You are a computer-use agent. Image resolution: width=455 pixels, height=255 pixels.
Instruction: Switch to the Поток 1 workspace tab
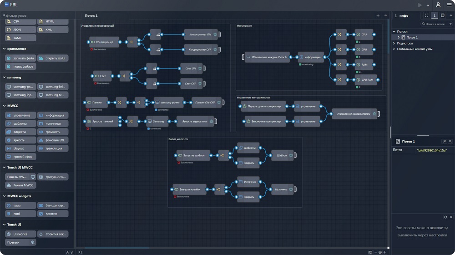coord(91,16)
